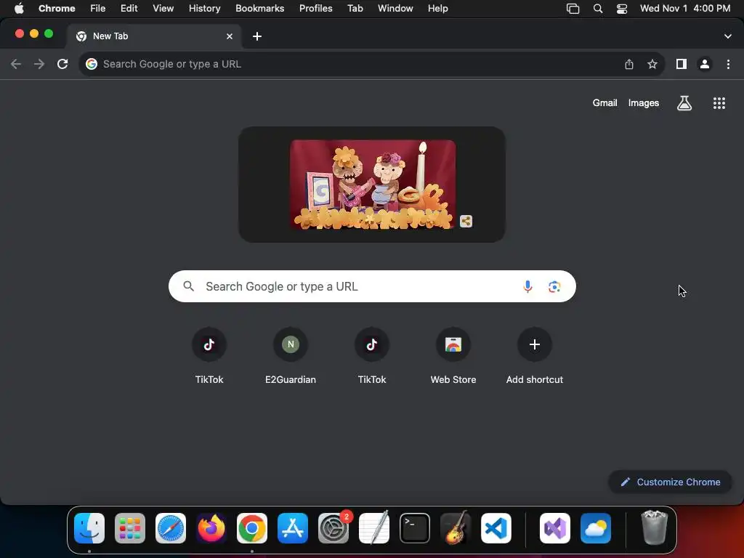Go forward with the forward arrow
Viewport: 744px width, 558px height.
click(39, 64)
